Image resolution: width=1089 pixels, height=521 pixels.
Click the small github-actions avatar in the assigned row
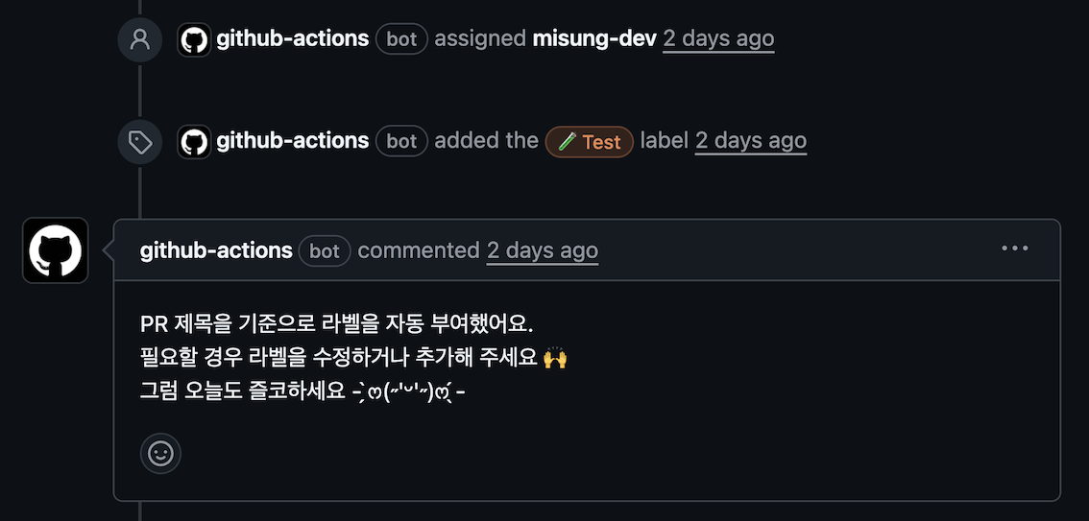[194, 39]
